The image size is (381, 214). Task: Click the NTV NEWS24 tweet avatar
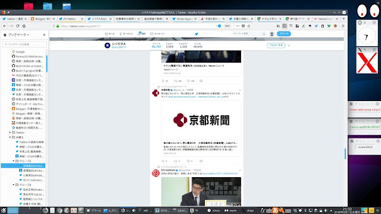click(155, 173)
